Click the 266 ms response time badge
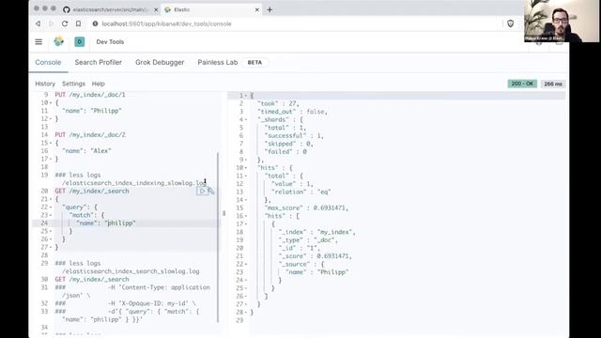The image size is (601, 338). [553, 84]
